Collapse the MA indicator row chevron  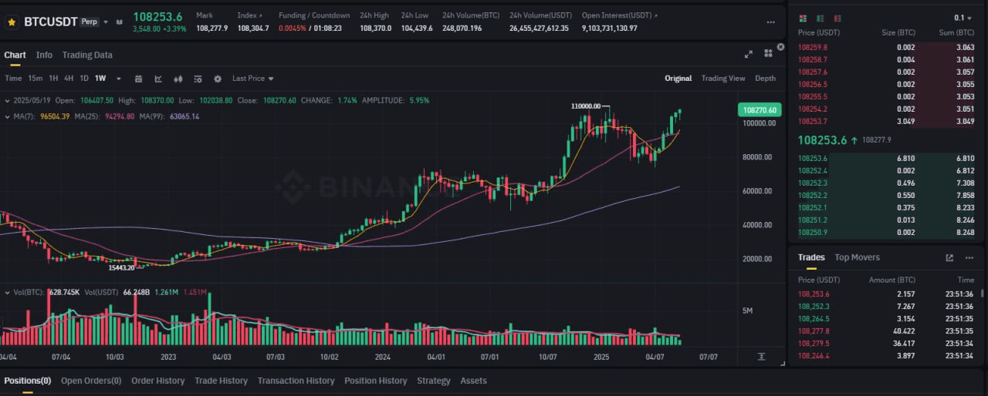tap(7, 116)
